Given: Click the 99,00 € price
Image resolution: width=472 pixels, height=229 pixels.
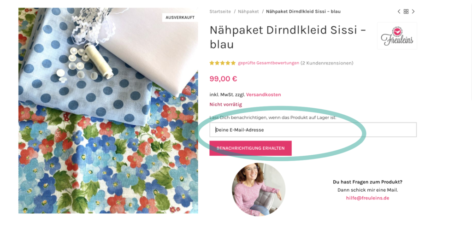Looking at the screenshot, I should tap(223, 79).
